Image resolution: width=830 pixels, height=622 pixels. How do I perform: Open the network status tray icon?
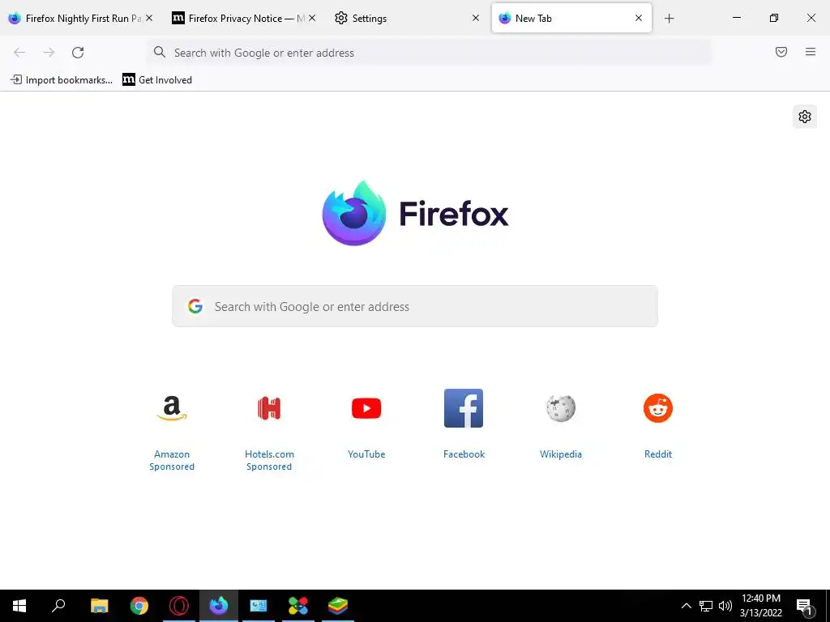click(x=706, y=606)
